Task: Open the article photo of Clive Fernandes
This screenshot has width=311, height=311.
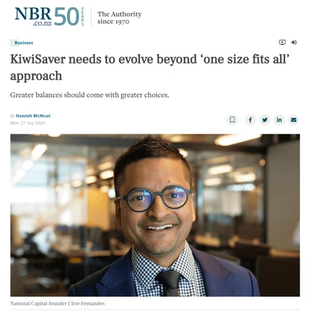Action: (x=155, y=215)
